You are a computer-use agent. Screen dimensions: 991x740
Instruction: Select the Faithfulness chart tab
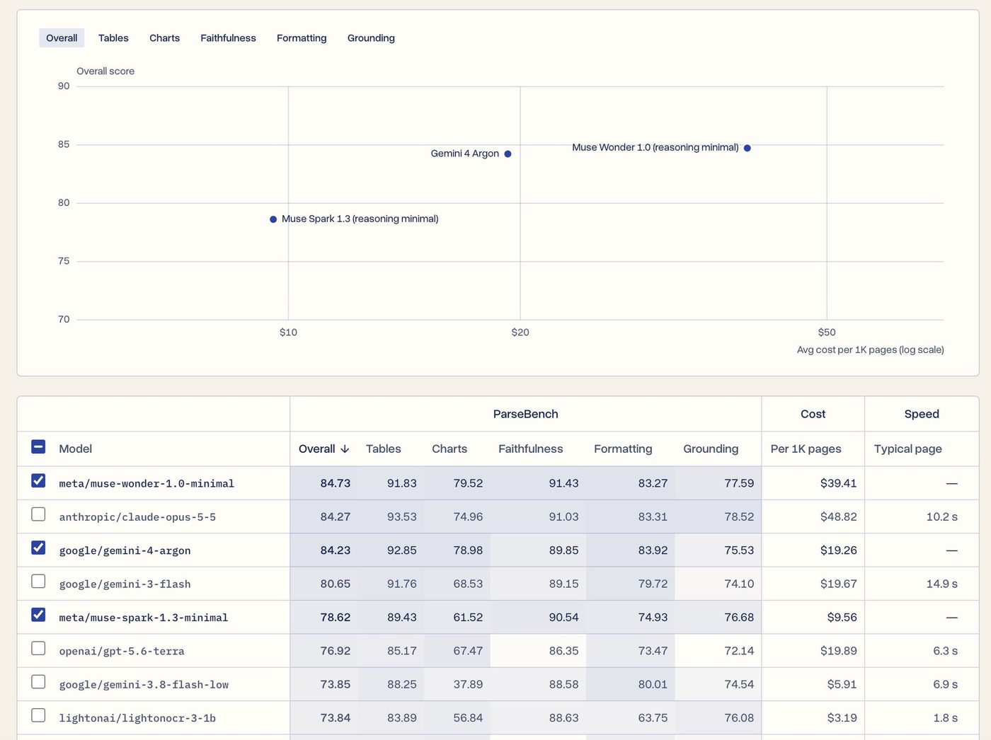coord(228,38)
